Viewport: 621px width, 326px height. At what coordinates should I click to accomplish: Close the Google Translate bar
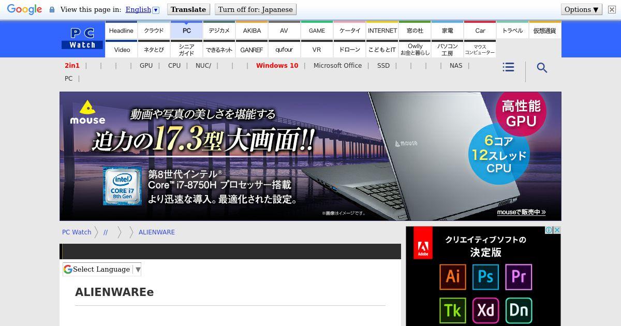611,9
